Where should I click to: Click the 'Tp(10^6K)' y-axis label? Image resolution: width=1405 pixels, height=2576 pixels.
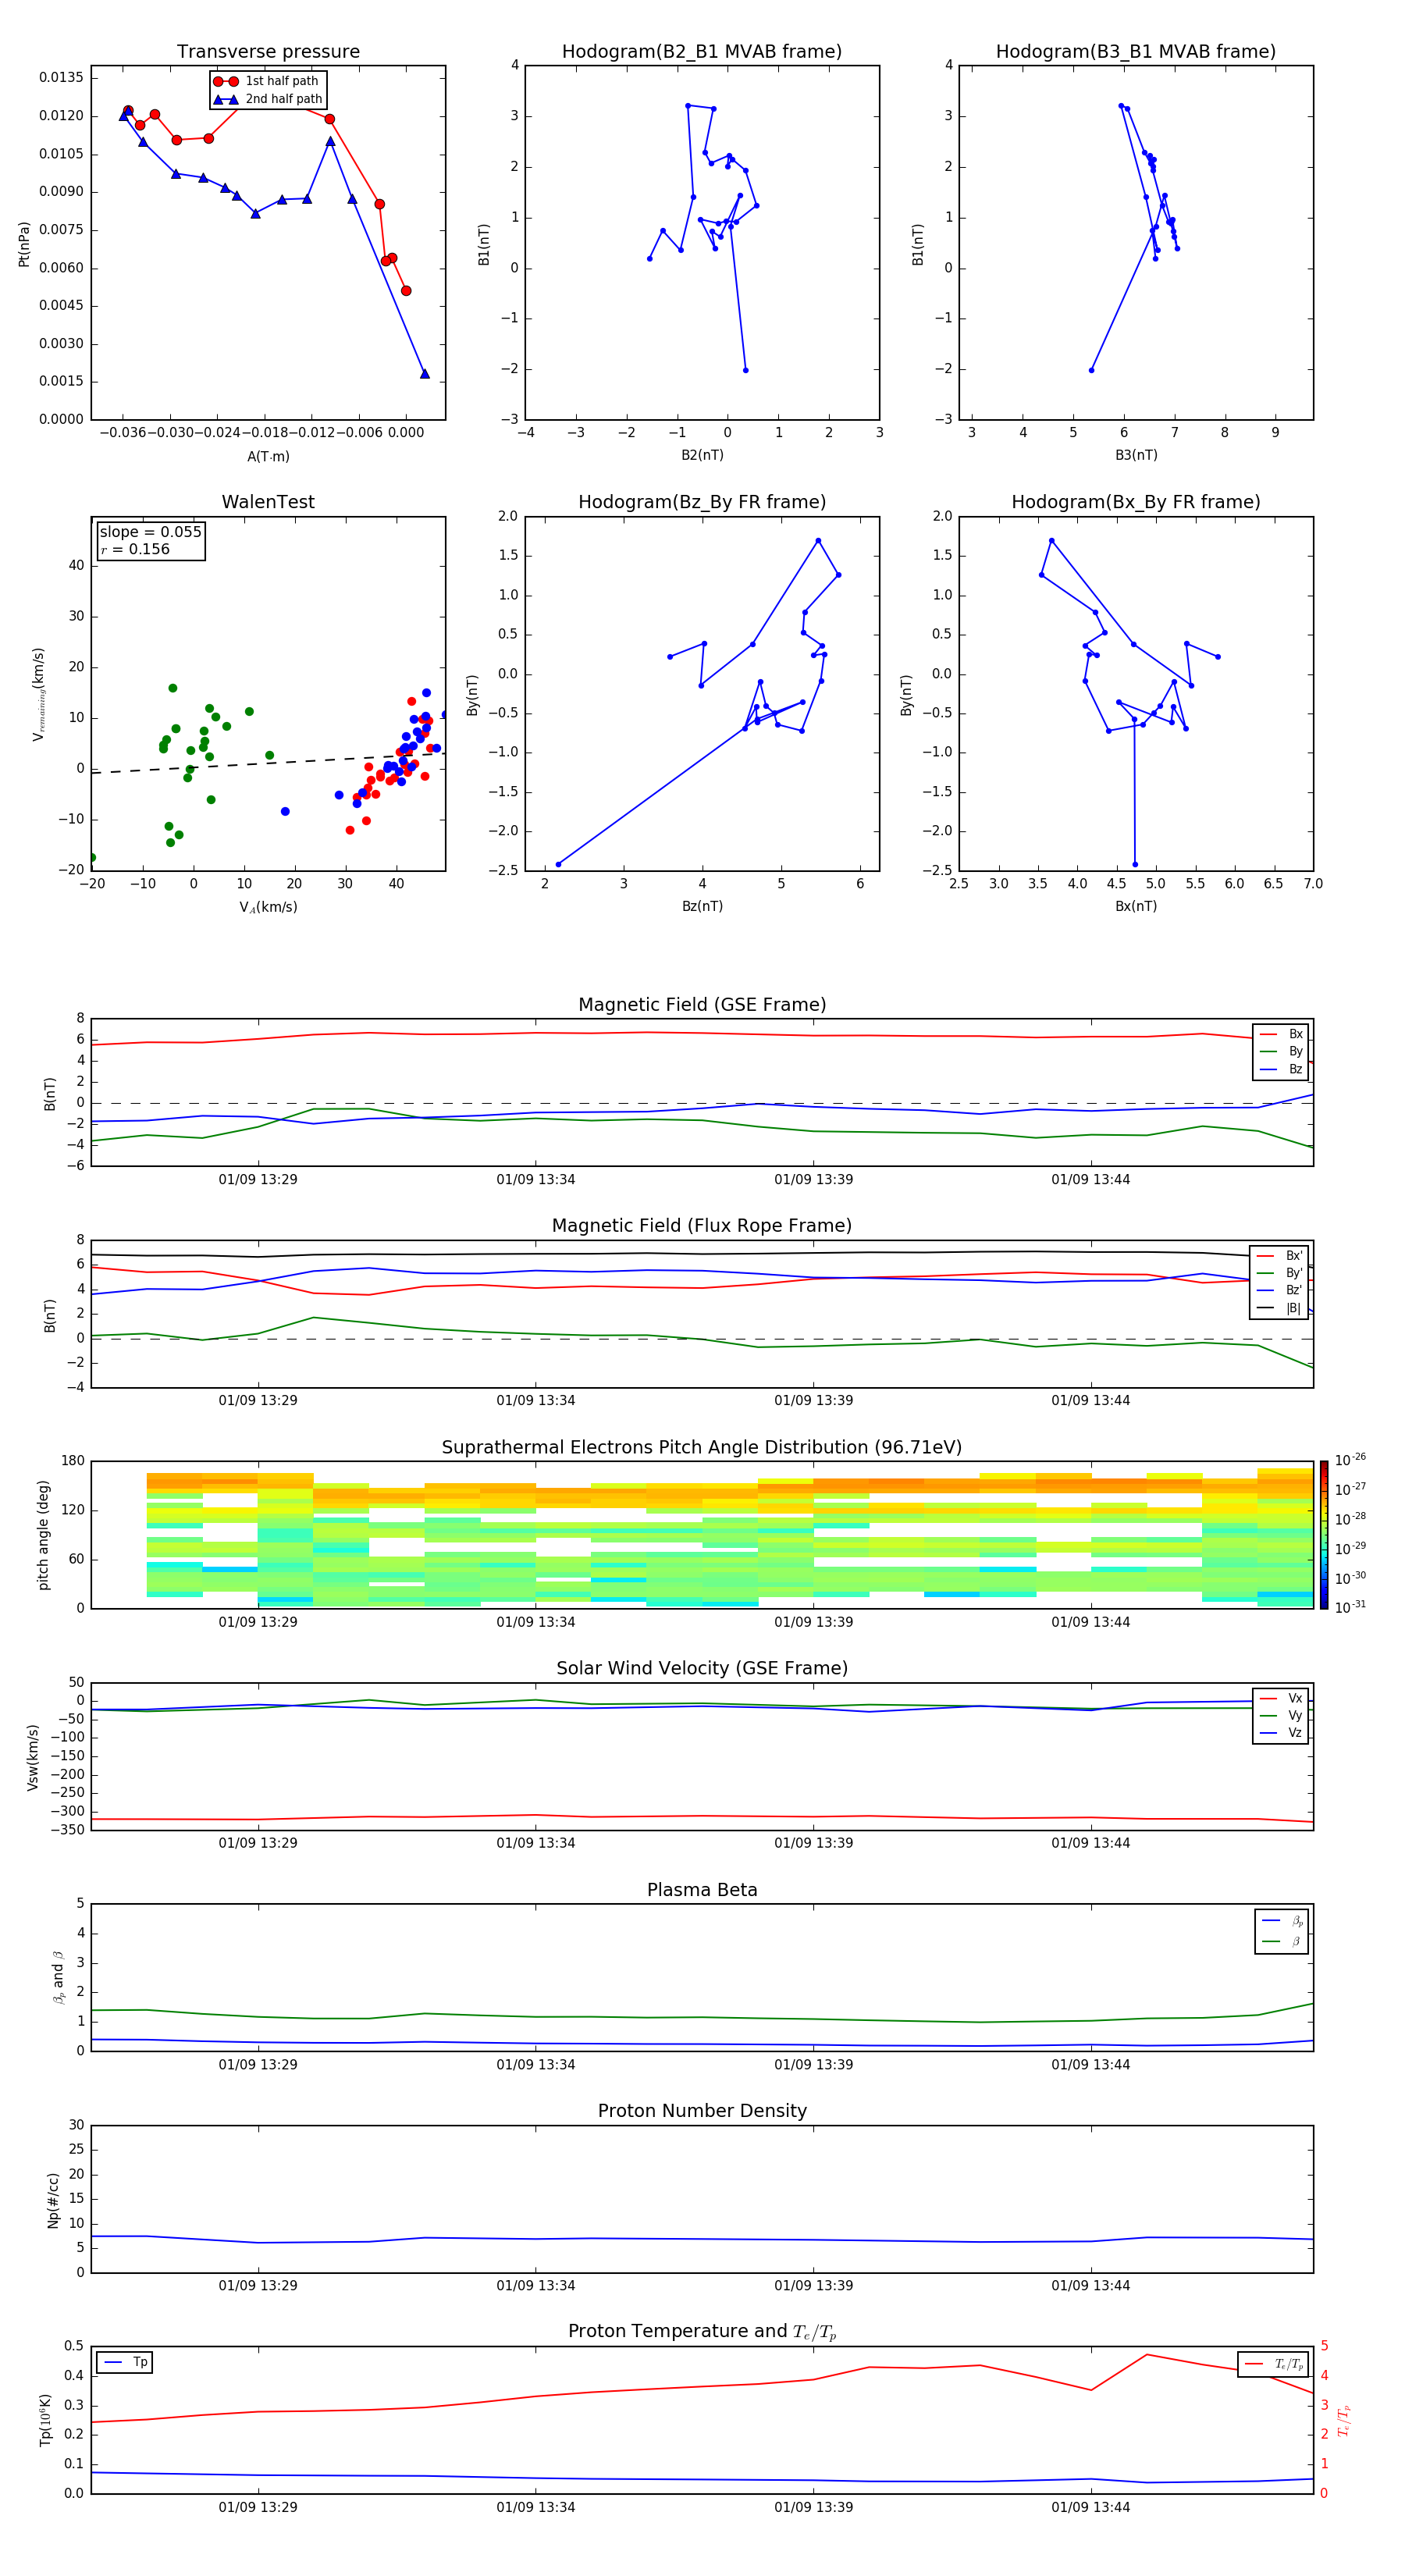[45, 2420]
